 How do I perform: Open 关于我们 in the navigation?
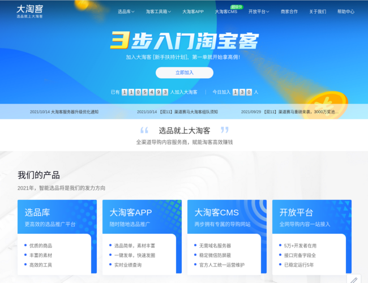click(318, 11)
